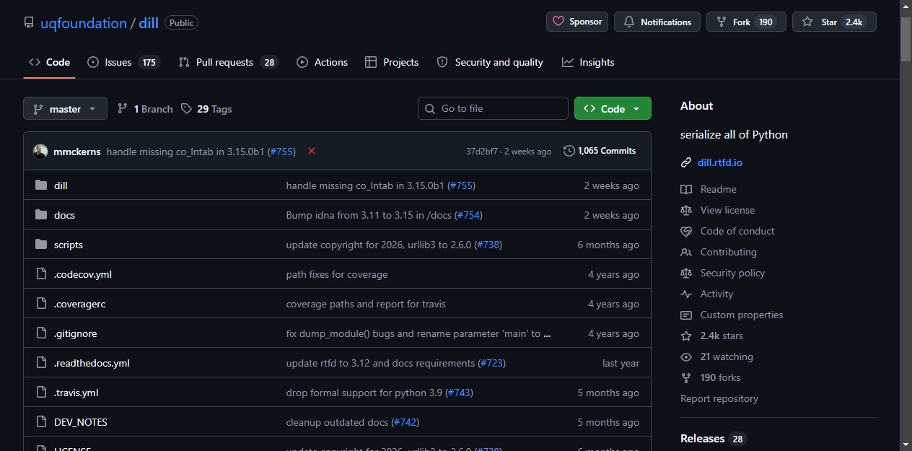Open mmckerns author name link
The height and width of the screenshot is (451, 912).
[77, 152]
